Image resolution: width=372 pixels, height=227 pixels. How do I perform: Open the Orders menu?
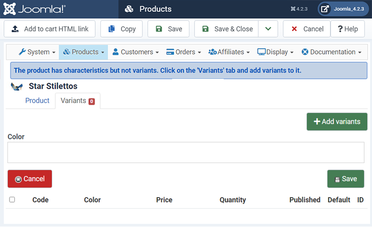point(184,52)
